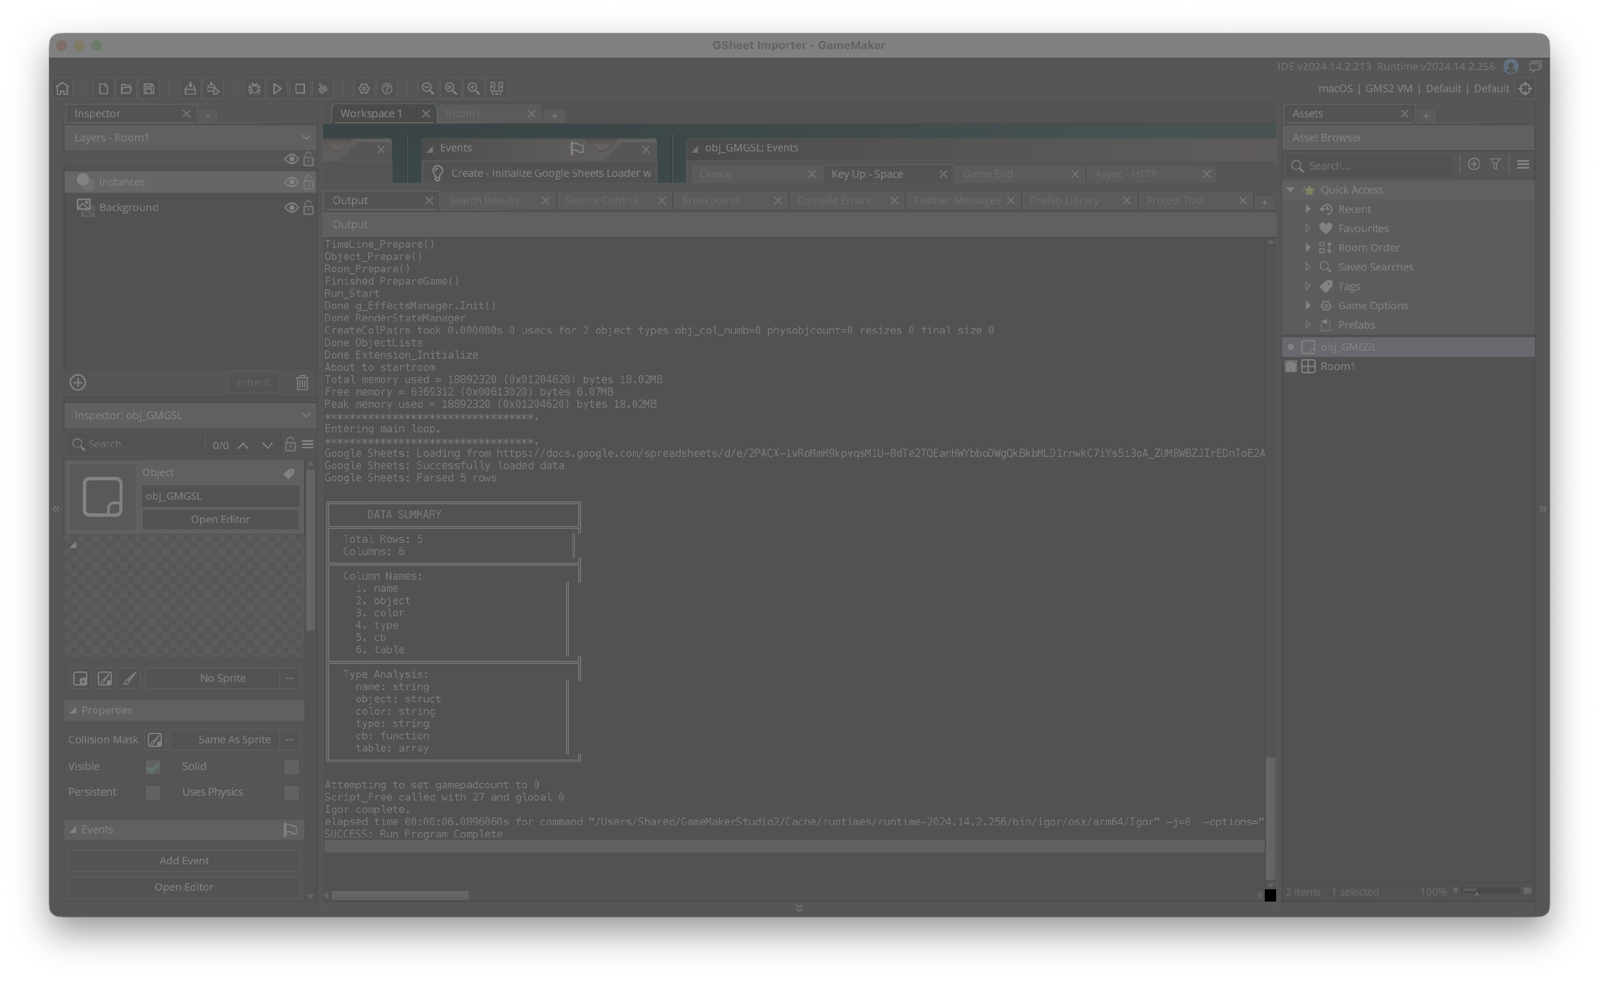Uncheck the Visible checkbox
The width and height of the screenshot is (1599, 982).
(x=153, y=767)
